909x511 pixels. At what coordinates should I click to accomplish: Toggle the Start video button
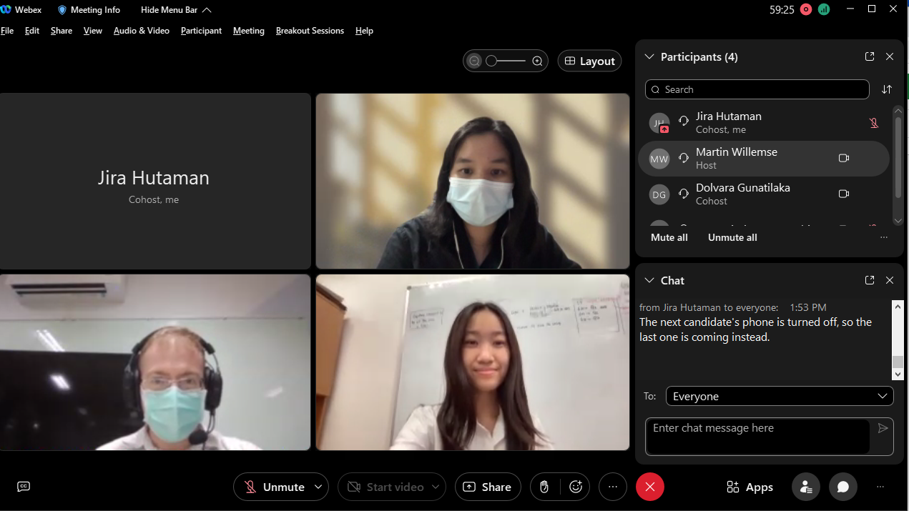click(386, 487)
